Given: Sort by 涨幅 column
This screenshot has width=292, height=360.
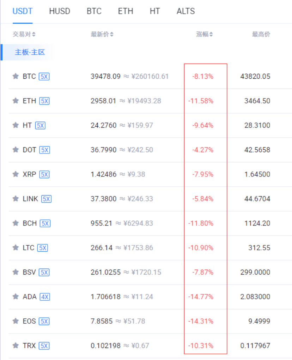Looking at the screenshot, I should tap(205, 35).
